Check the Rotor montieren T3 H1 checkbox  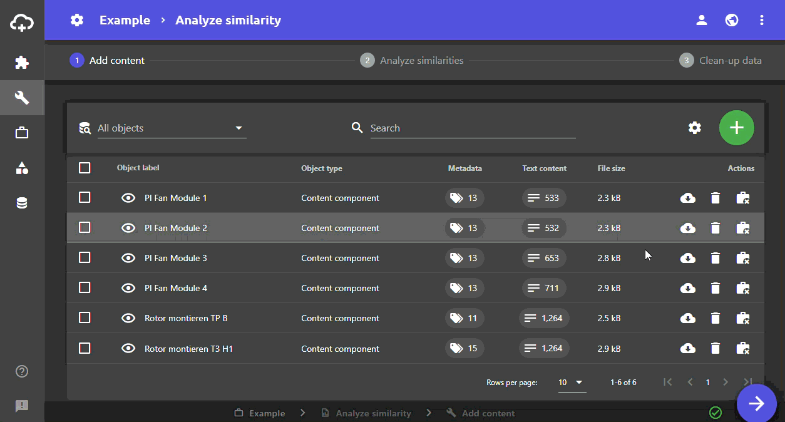click(85, 348)
